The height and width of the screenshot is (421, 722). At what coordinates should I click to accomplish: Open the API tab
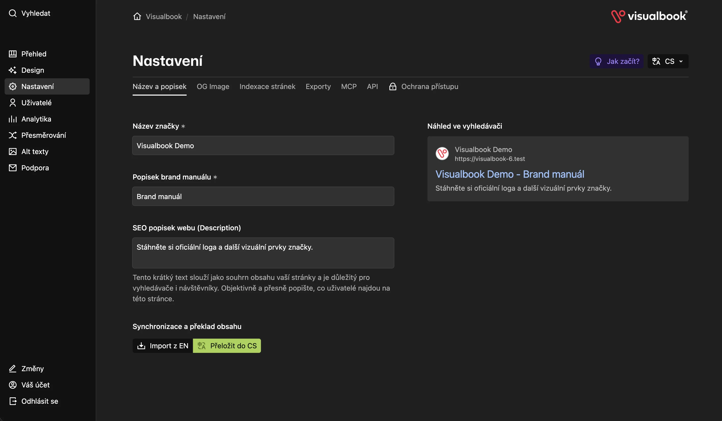pyautogui.click(x=372, y=86)
